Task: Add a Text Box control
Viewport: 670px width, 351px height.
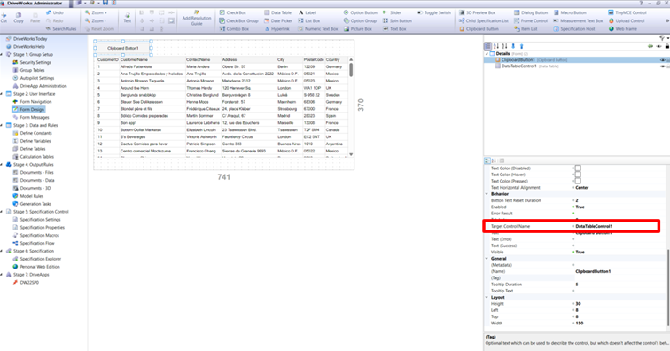Action: 394,28
